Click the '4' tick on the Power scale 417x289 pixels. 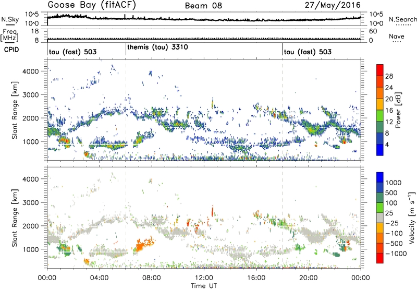coord(387,144)
